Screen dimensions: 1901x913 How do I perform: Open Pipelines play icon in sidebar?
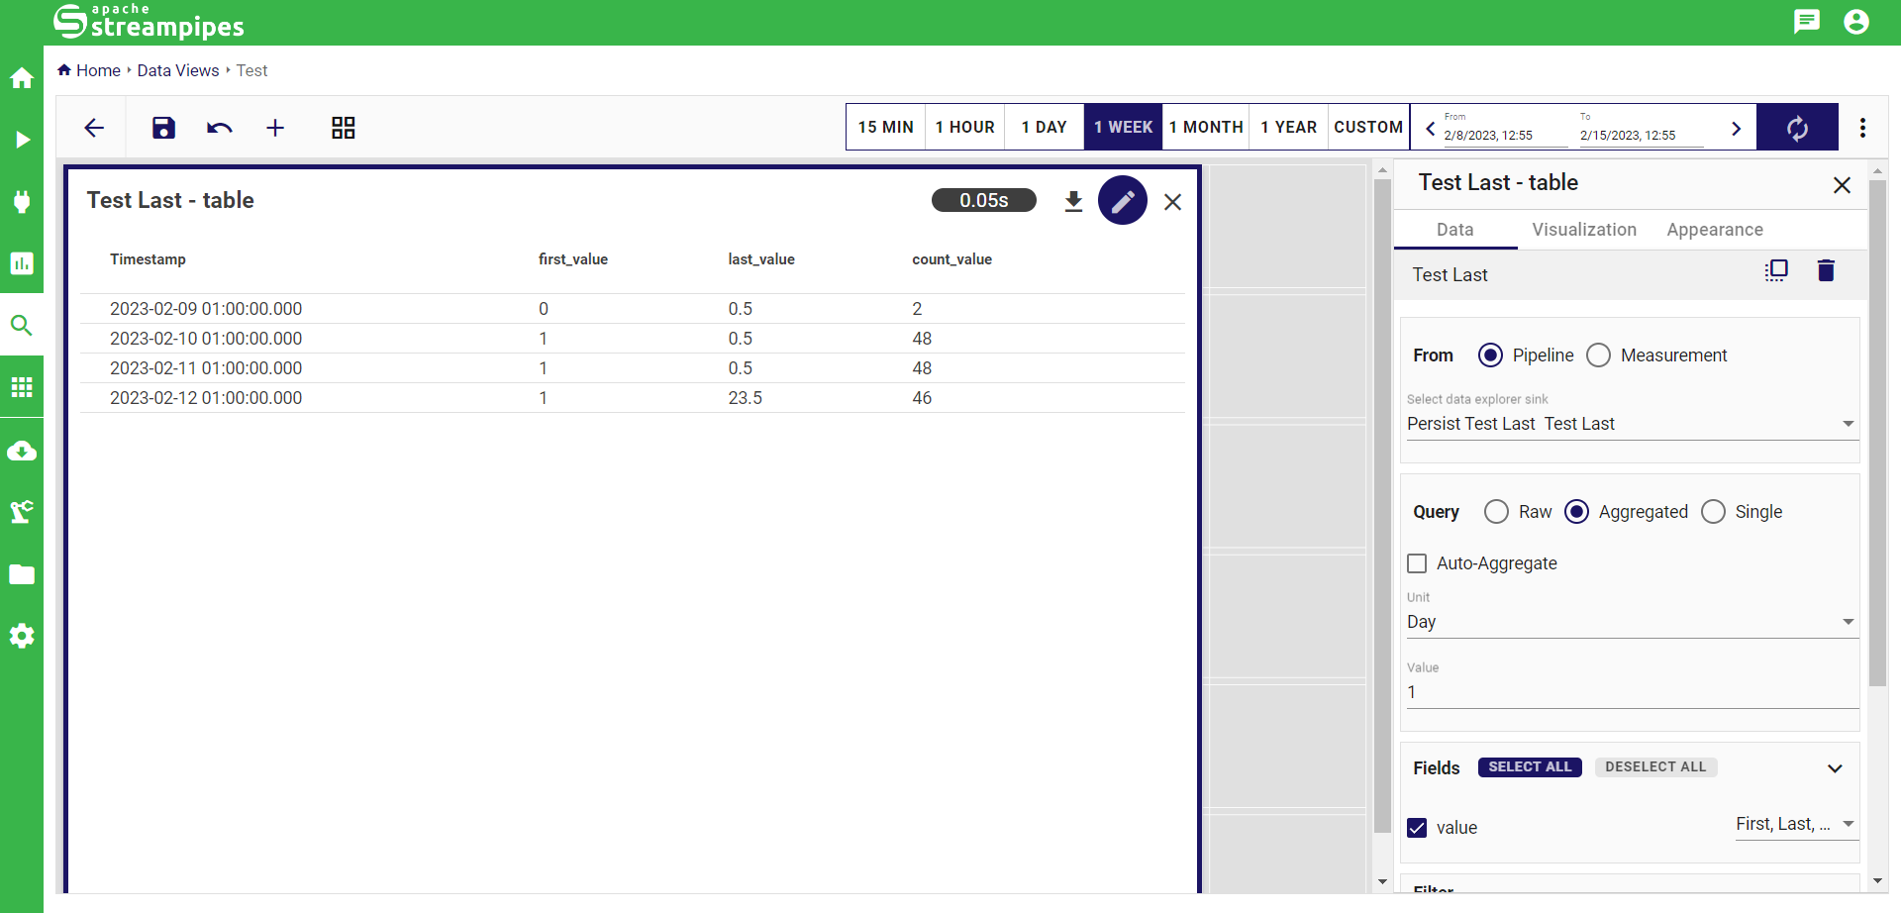click(22, 140)
